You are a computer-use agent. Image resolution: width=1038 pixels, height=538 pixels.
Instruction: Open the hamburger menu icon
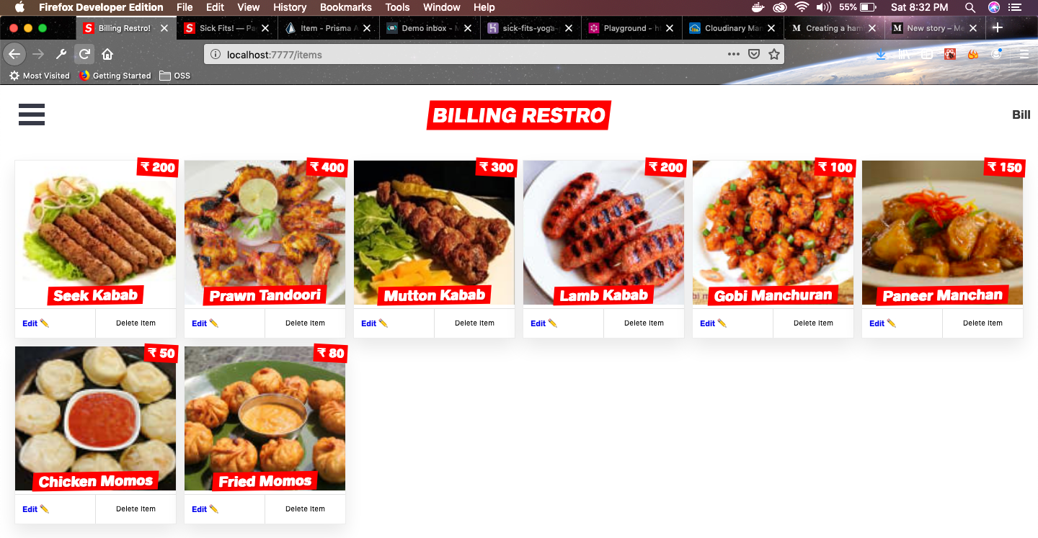(x=32, y=115)
